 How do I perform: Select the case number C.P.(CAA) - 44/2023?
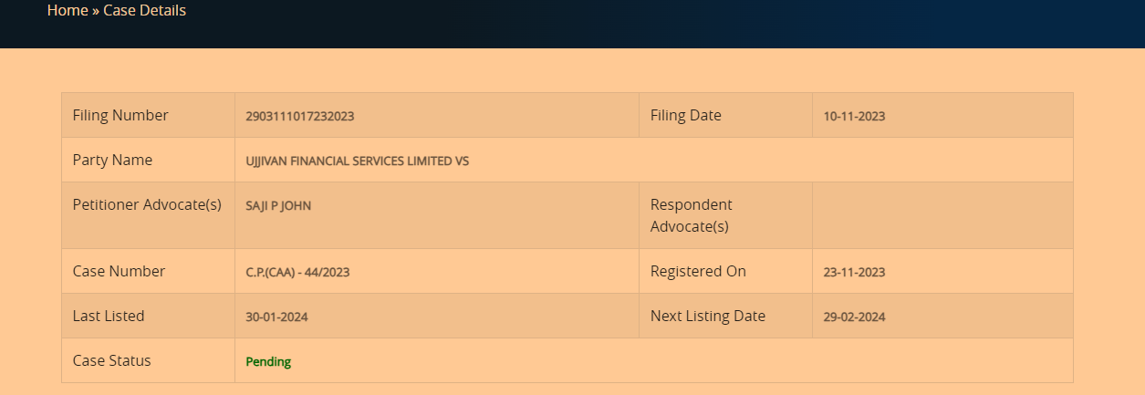(297, 272)
